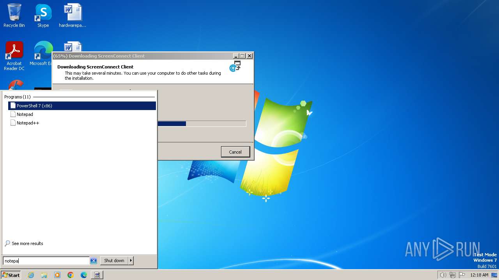499x280 pixels.
Task: Clear the search box with X button
Action: point(94,261)
